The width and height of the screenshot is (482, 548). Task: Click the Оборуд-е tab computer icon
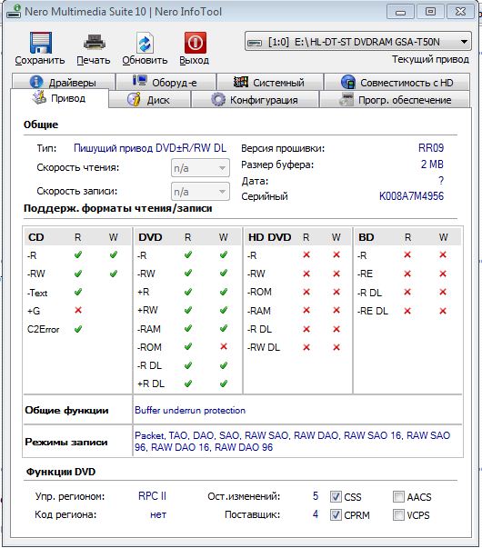[139, 81]
